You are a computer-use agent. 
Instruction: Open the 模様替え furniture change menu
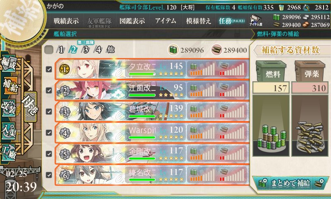[x=199, y=21]
